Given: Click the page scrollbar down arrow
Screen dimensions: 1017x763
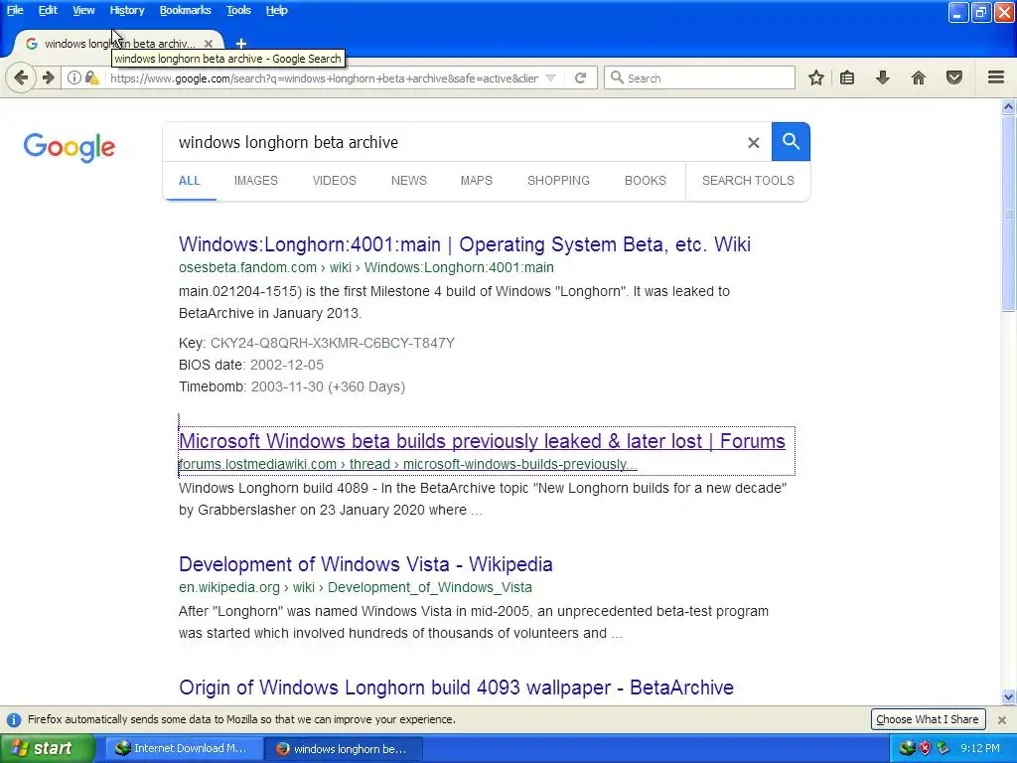Looking at the screenshot, I should 1009,696.
